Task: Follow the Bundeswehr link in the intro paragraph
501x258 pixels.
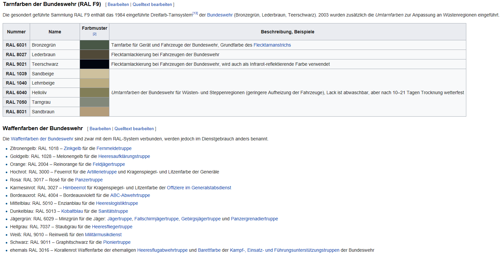Action: (220, 15)
